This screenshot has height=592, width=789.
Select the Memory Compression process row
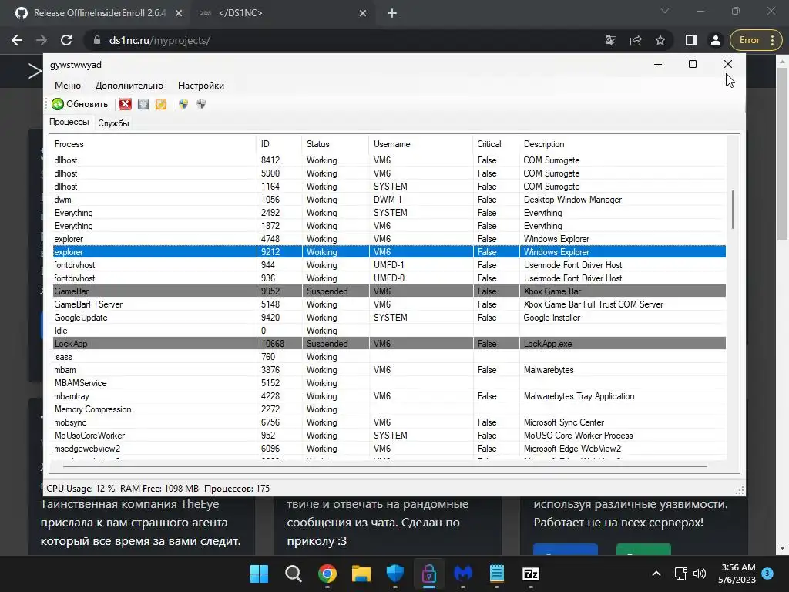coord(389,409)
